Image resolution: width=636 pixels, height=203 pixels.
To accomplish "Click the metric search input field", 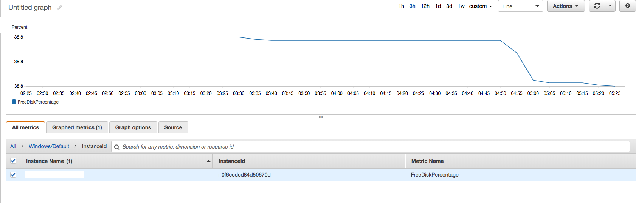I will 371,147.
